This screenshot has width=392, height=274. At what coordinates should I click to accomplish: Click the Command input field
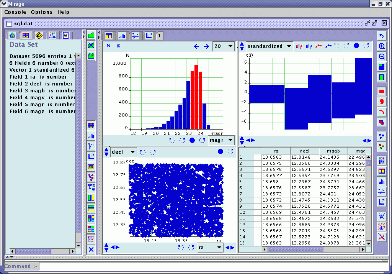click(214, 266)
